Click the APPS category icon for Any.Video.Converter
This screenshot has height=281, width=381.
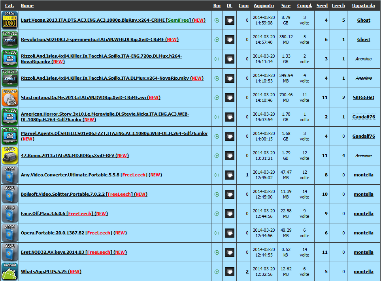(x=10, y=175)
